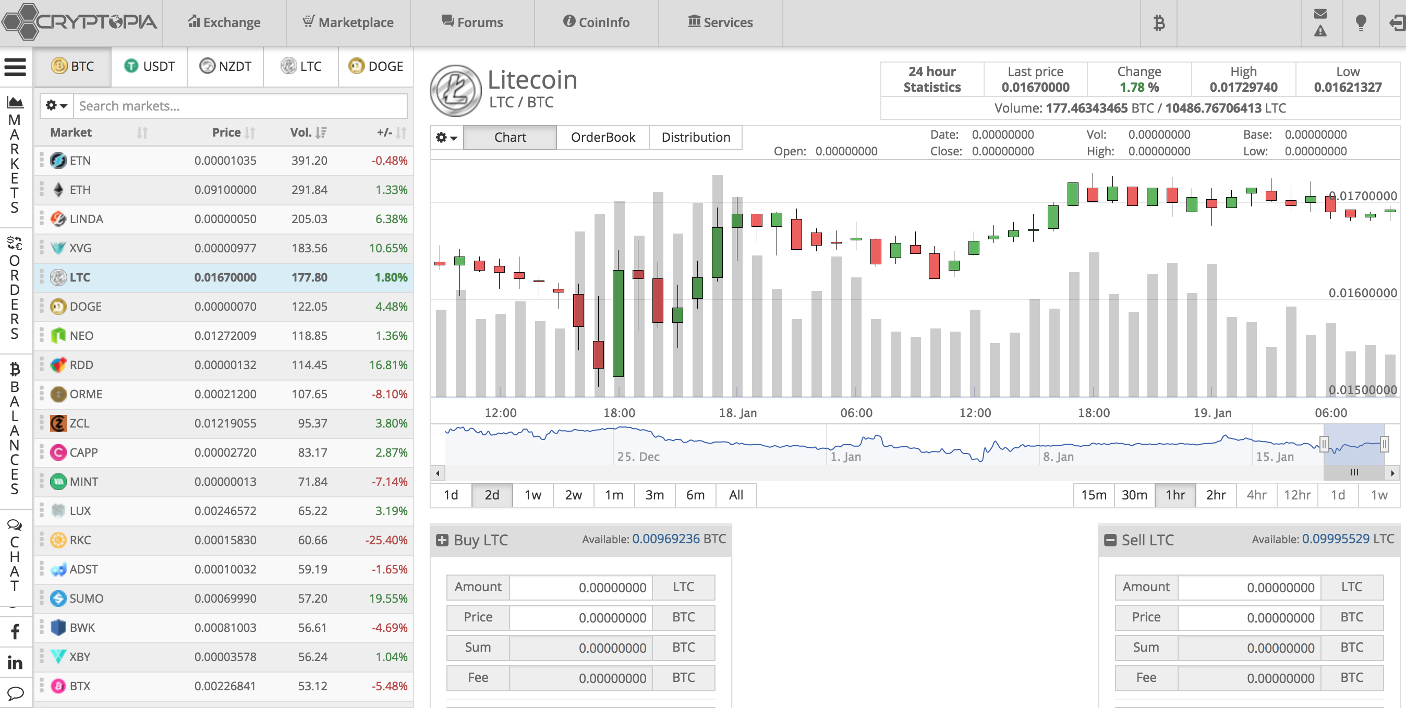This screenshot has width=1406, height=708.
Task: Open the Exchange menu
Action: click(x=224, y=22)
